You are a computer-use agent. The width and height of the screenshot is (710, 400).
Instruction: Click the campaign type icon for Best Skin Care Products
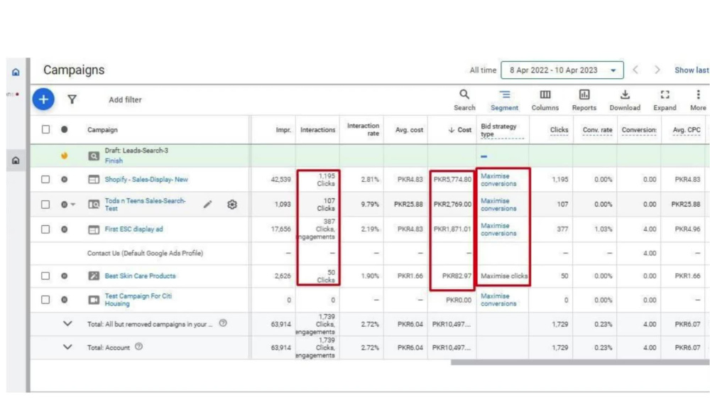(x=94, y=276)
